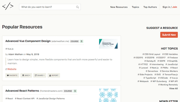Open hot topic #VSCode
This screenshot has width=180, height=102.
(163, 78)
